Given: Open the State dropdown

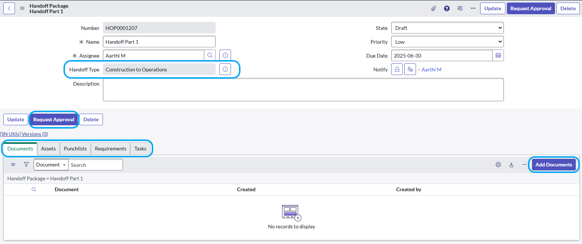Looking at the screenshot, I should tap(447, 28).
